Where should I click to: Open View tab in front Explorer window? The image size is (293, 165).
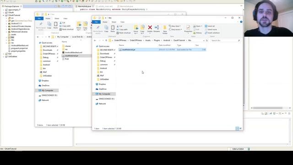pyautogui.click(x=122, y=22)
